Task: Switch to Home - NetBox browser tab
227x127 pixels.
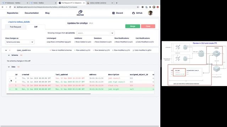Action: (43, 3)
